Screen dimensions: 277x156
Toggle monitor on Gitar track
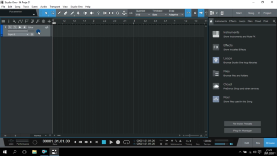24,27
